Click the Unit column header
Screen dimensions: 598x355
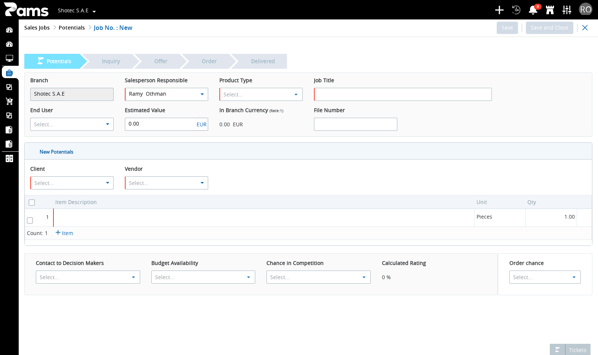click(482, 202)
